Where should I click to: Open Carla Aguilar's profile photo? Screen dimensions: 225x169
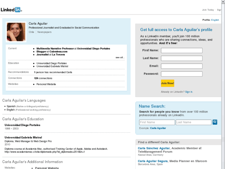coord(16,32)
